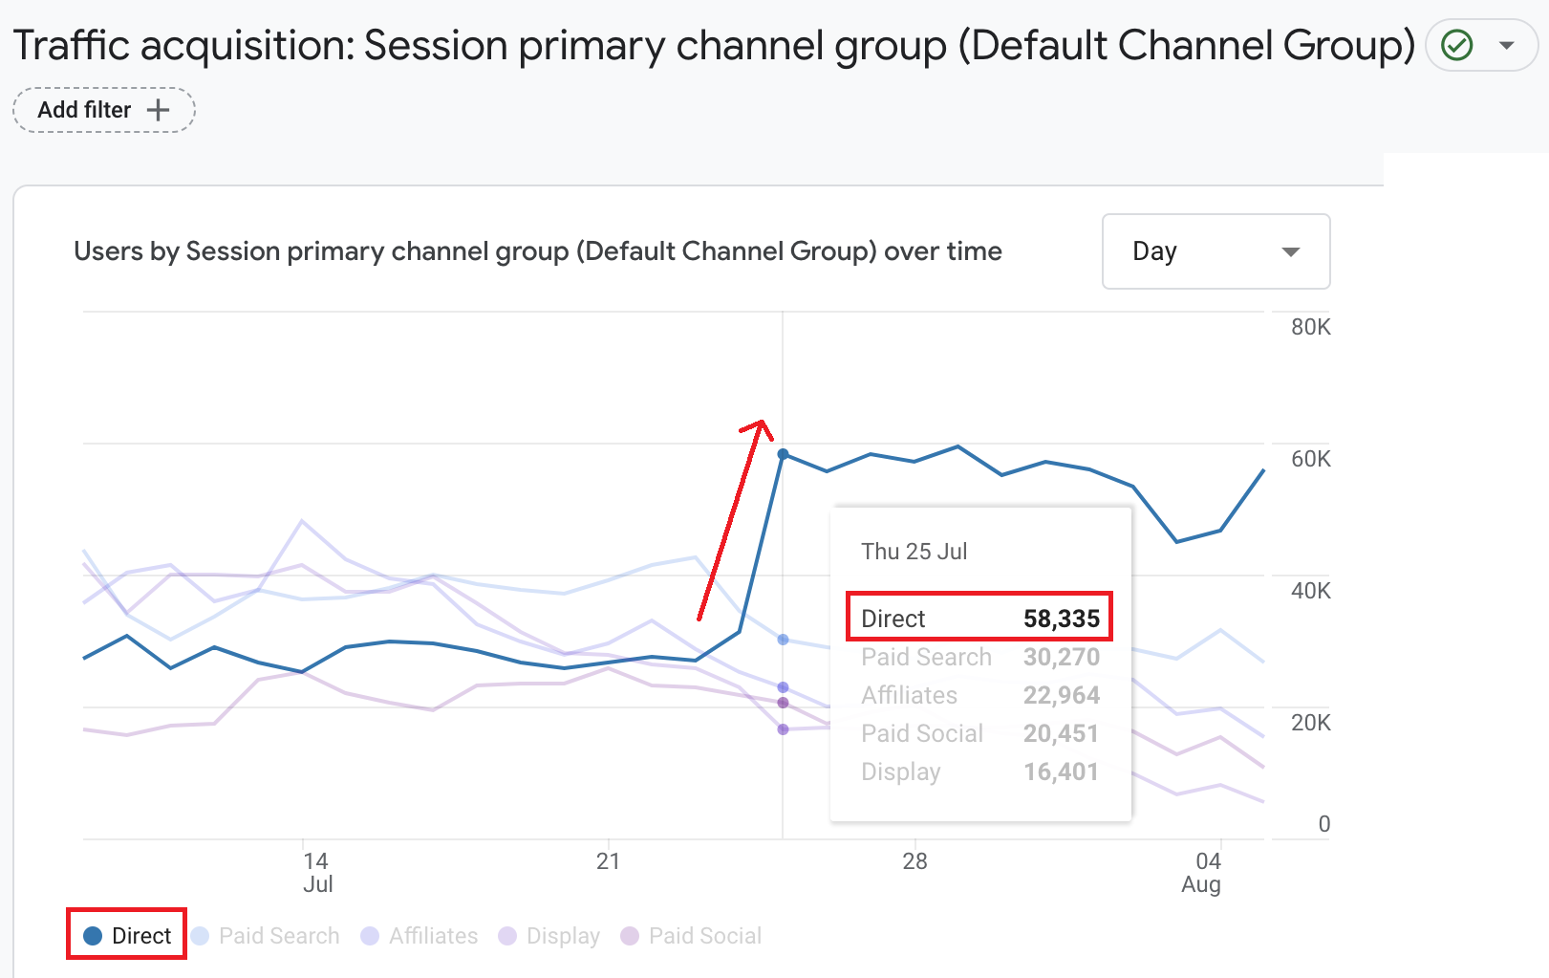
Task: Select the Paid Search data point on 25 Jul
Action: (783, 639)
